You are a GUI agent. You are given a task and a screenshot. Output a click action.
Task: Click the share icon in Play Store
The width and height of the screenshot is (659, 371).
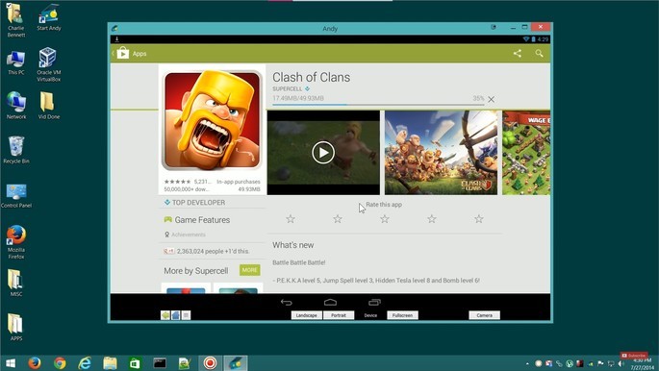[518, 53]
